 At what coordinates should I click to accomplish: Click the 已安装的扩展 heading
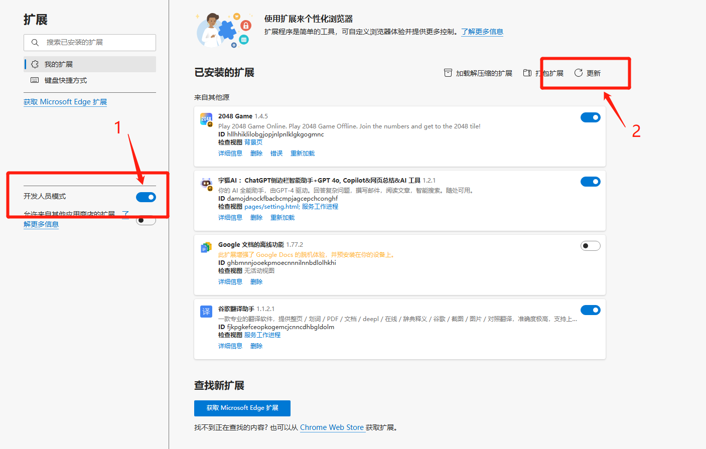[224, 73]
